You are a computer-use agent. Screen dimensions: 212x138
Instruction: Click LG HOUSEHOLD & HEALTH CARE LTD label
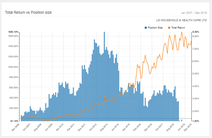(181, 20)
